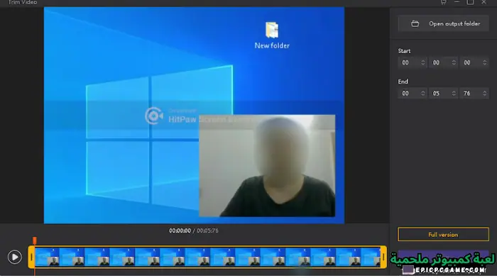The image size is (497, 278).
Task: Click the left yellow trim handle
Action: point(31,257)
